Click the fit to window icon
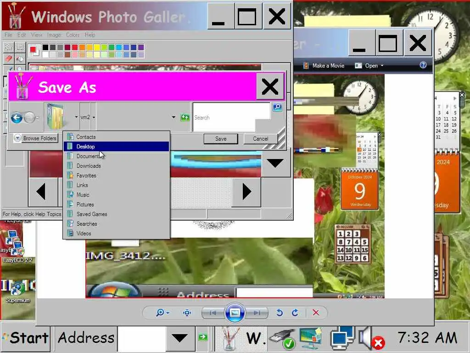Image resolution: width=470 pixels, height=353 pixels. click(187, 313)
